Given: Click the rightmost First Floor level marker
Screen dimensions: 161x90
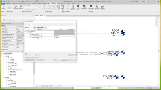Looking at the screenshot, I should pyautogui.click(x=123, y=77).
